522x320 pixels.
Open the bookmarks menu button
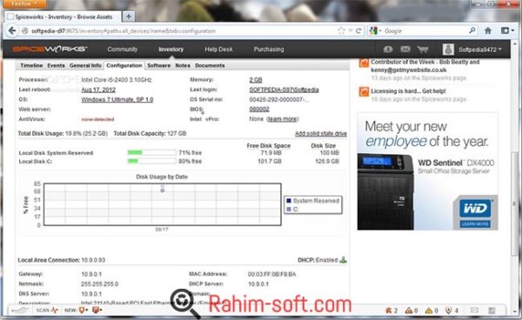point(507,30)
